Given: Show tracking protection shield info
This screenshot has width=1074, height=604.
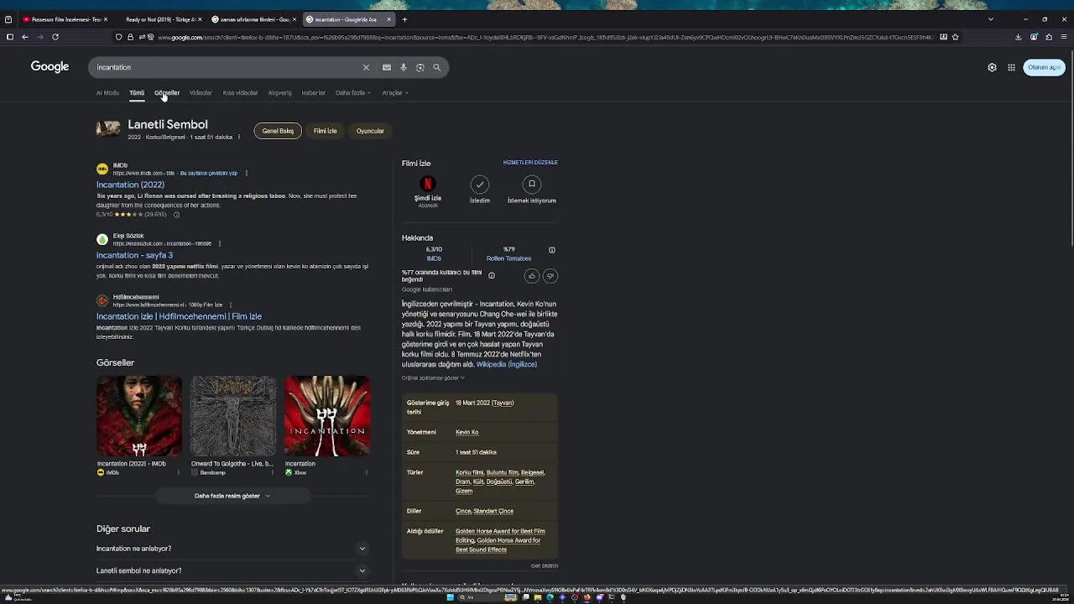Looking at the screenshot, I should click(x=119, y=37).
